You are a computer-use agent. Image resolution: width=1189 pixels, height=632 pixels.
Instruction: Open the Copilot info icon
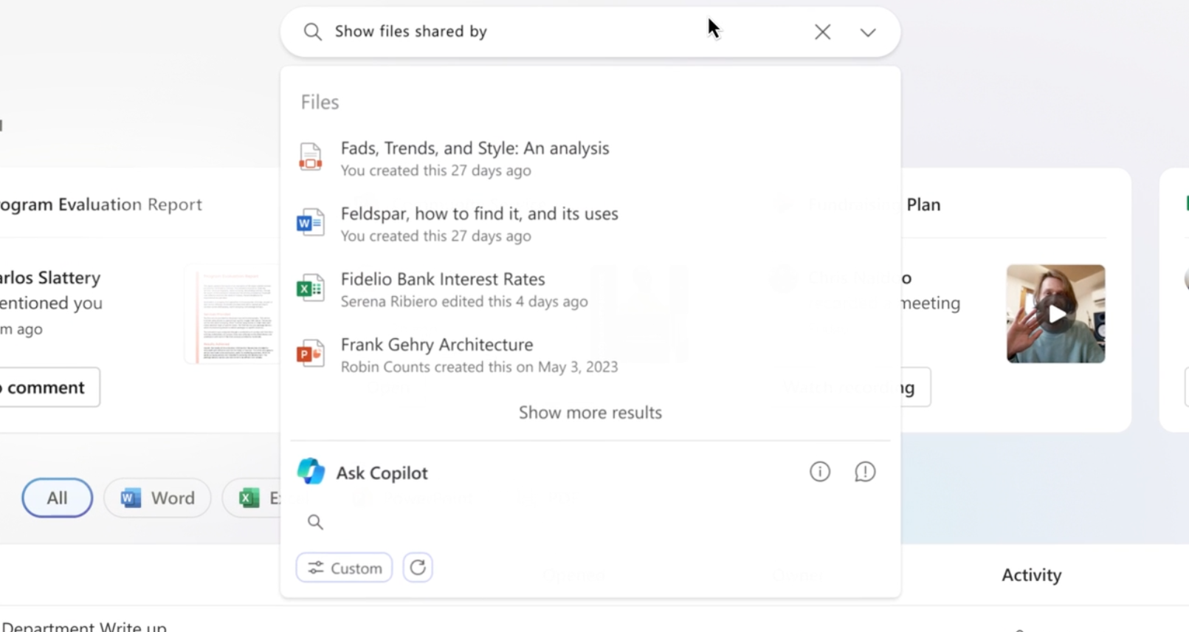[x=820, y=472]
